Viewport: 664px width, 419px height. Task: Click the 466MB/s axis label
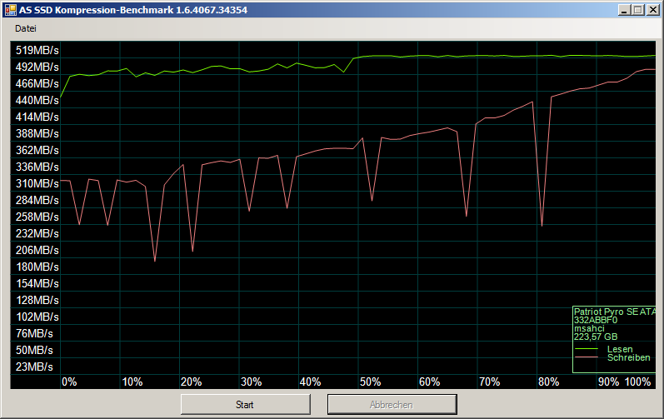[37, 83]
